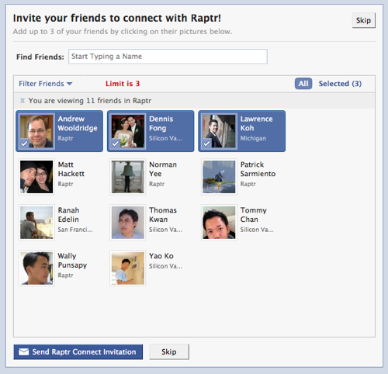Dismiss the viewing 11 friends filter X
388x374 pixels.
tap(23, 100)
